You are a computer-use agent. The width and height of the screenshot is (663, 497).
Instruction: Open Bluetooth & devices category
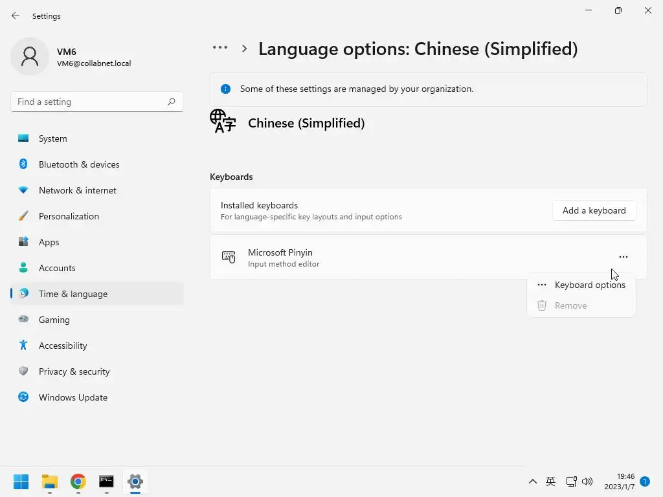tap(97, 164)
